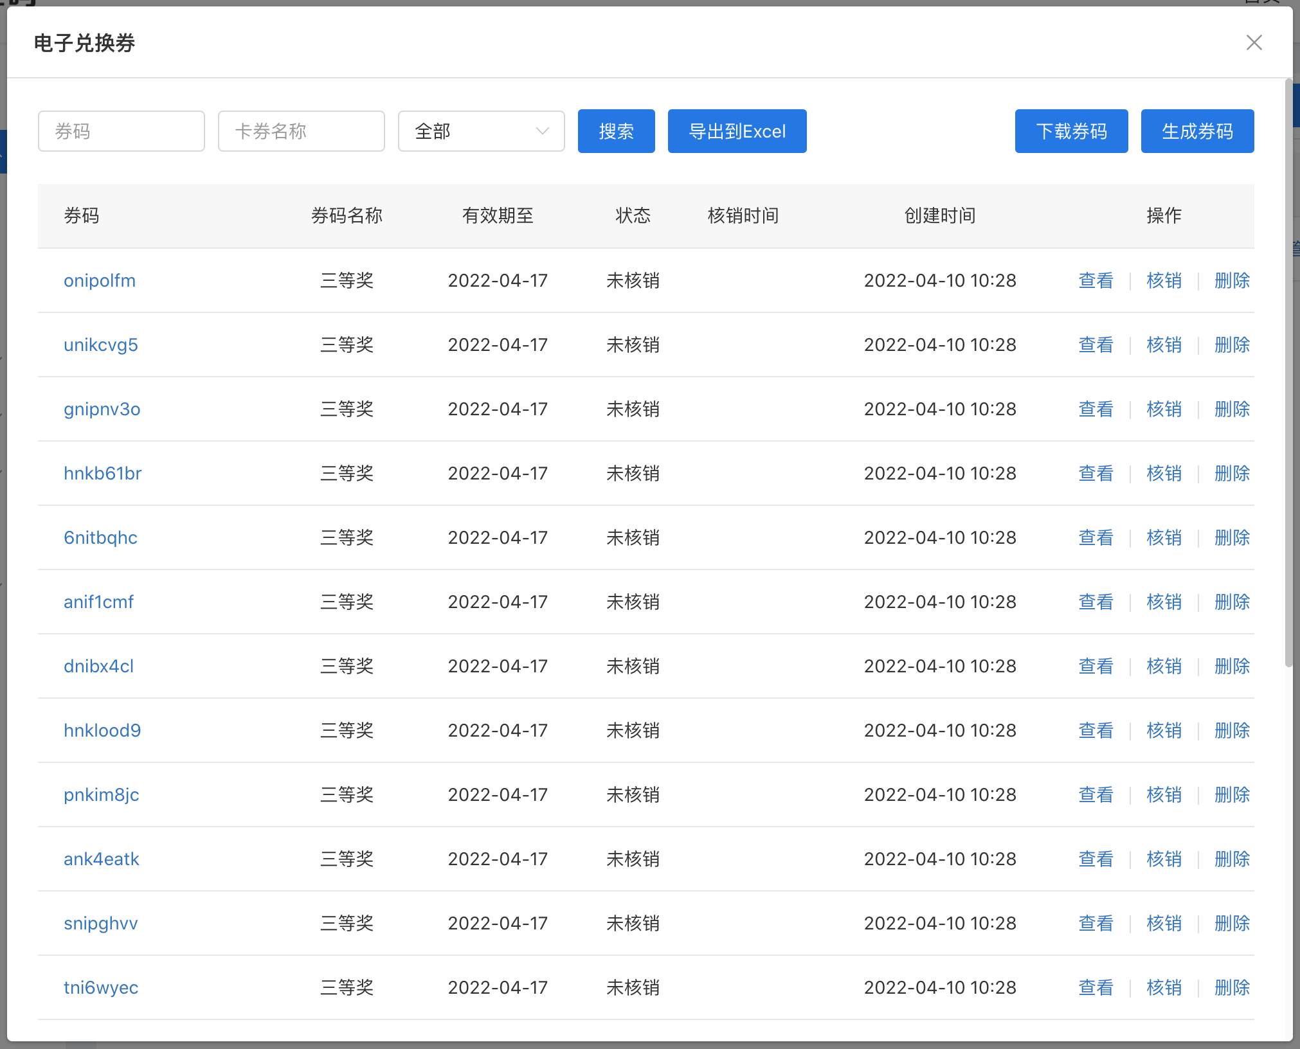Click 核销 for coupon gnipnv3o
Viewport: 1300px width, 1049px height.
(1164, 409)
